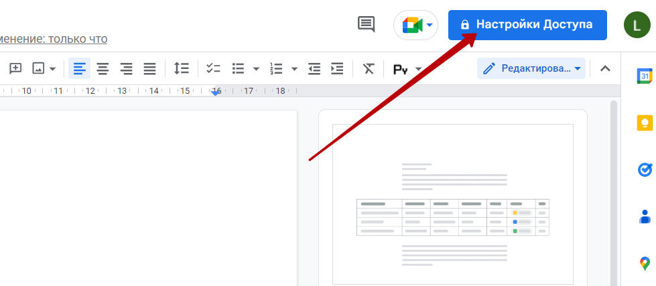This screenshot has height=286, width=656.
Task: Open the Google Meet call dropdown
Action: 415,25
